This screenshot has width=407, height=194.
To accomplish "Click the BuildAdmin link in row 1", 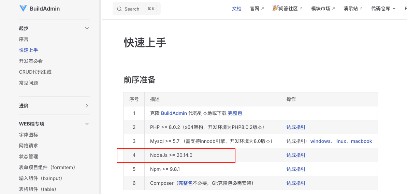I will pyautogui.click(x=174, y=113).
